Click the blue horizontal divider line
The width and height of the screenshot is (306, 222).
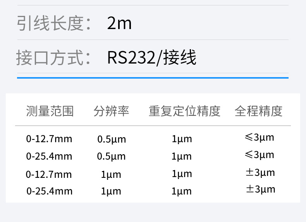coord(153,78)
